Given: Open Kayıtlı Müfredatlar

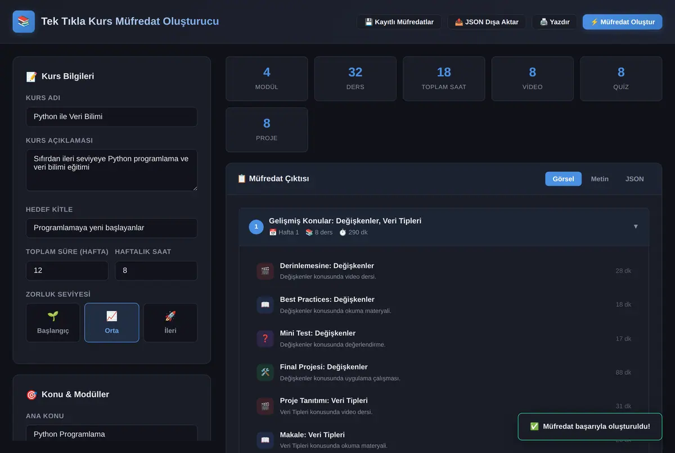Looking at the screenshot, I should click(399, 22).
